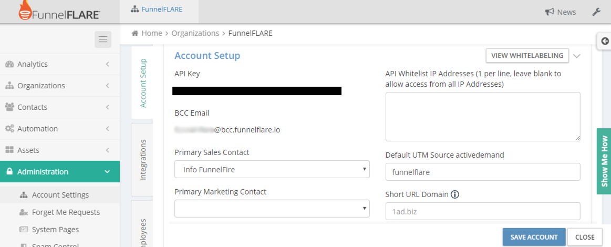Screen dimensions: 611x247
Task: Click the View Whitelabeling button
Action: (x=527, y=56)
